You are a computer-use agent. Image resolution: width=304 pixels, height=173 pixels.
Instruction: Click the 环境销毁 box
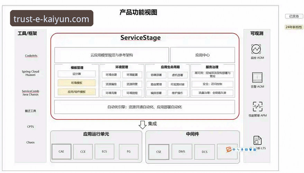click(132, 93)
